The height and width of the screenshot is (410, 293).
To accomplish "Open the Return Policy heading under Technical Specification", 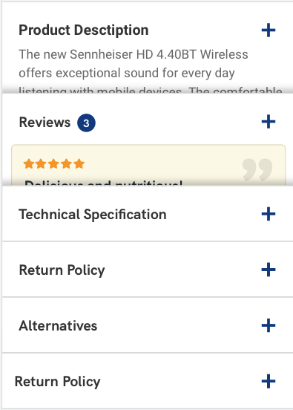I will point(62,270).
